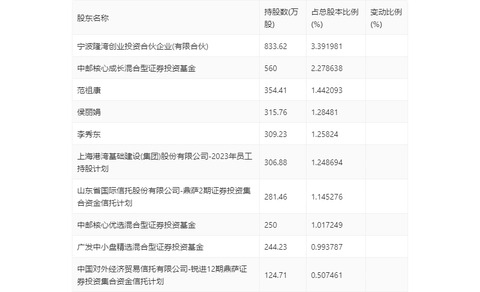Select the 833.62 shares value
This screenshot has width=480, height=292.
(x=276, y=46)
